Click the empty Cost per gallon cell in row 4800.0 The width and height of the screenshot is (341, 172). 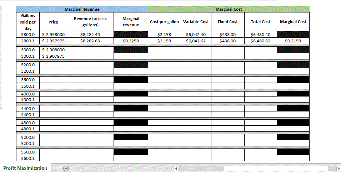pos(164,123)
